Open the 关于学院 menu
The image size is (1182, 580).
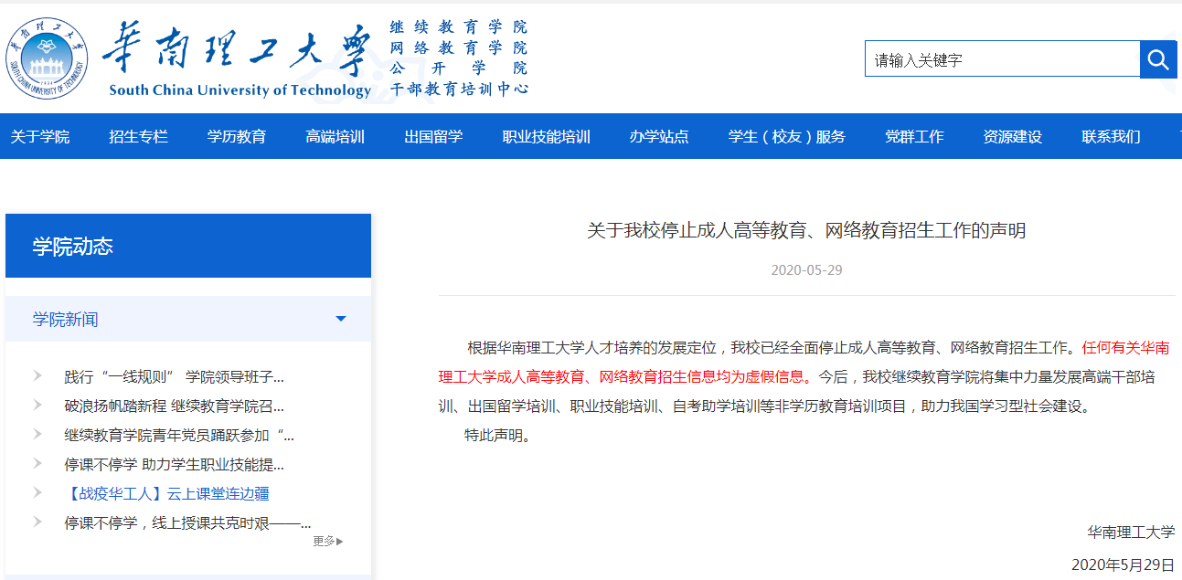40,137
